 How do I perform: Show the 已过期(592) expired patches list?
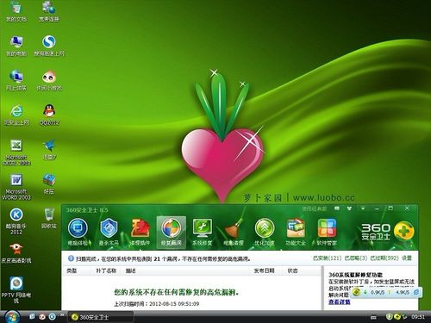click(x=384, y=258)
